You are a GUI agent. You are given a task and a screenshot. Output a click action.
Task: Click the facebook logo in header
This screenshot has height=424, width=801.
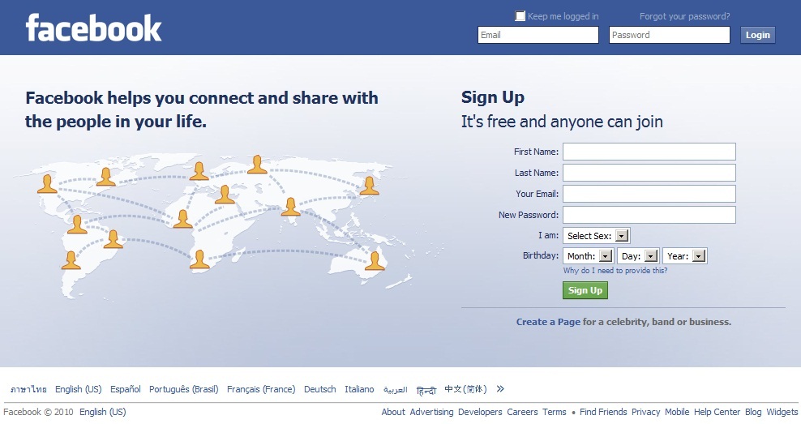pyautogui.click(x=93, y=28)
